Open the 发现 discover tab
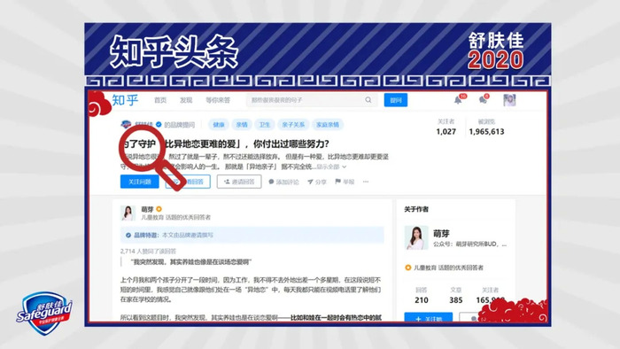The image size is (620, 349). pyautogui.click(x=186, y=100)
